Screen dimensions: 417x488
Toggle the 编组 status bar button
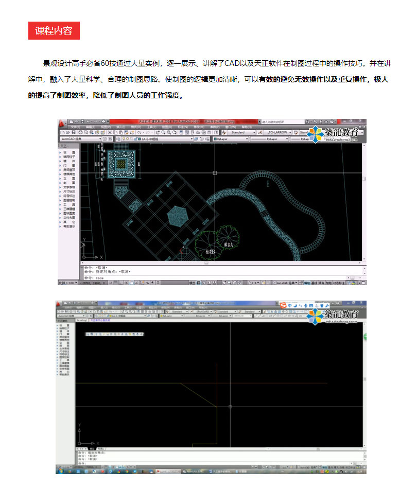pyautogui.click(x=306, y=283)
